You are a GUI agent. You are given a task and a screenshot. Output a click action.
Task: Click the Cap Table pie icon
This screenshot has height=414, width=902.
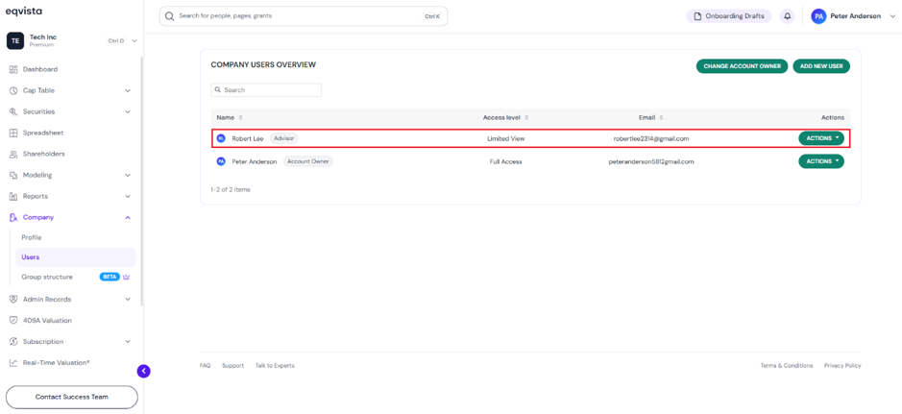[13, 91]
